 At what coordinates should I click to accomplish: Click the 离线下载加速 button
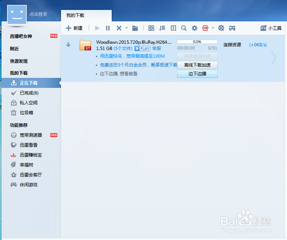point(197,65)
